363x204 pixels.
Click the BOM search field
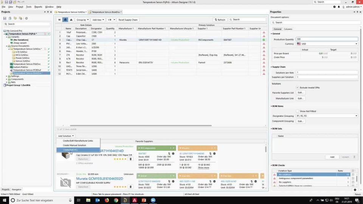coord(247,20)
